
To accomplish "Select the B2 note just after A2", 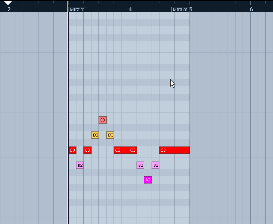I will tap(156, 165).
